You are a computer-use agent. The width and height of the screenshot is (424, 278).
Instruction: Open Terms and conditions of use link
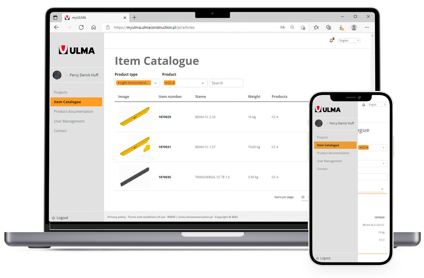[146, 217]
